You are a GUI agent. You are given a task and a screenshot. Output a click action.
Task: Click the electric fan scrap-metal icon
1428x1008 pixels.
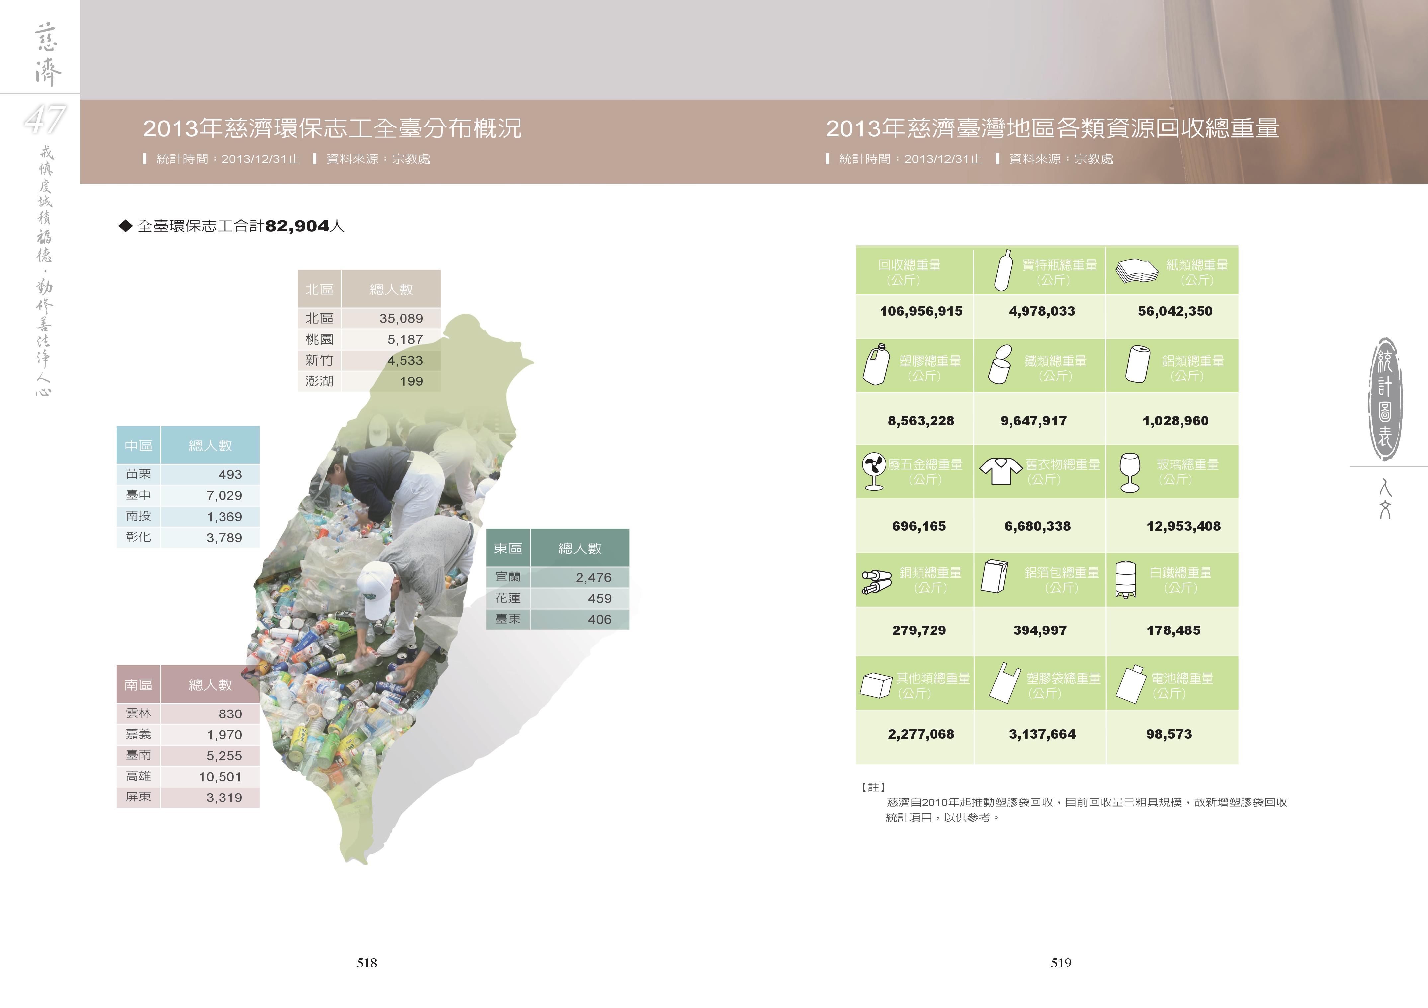[x=874, y=471]
